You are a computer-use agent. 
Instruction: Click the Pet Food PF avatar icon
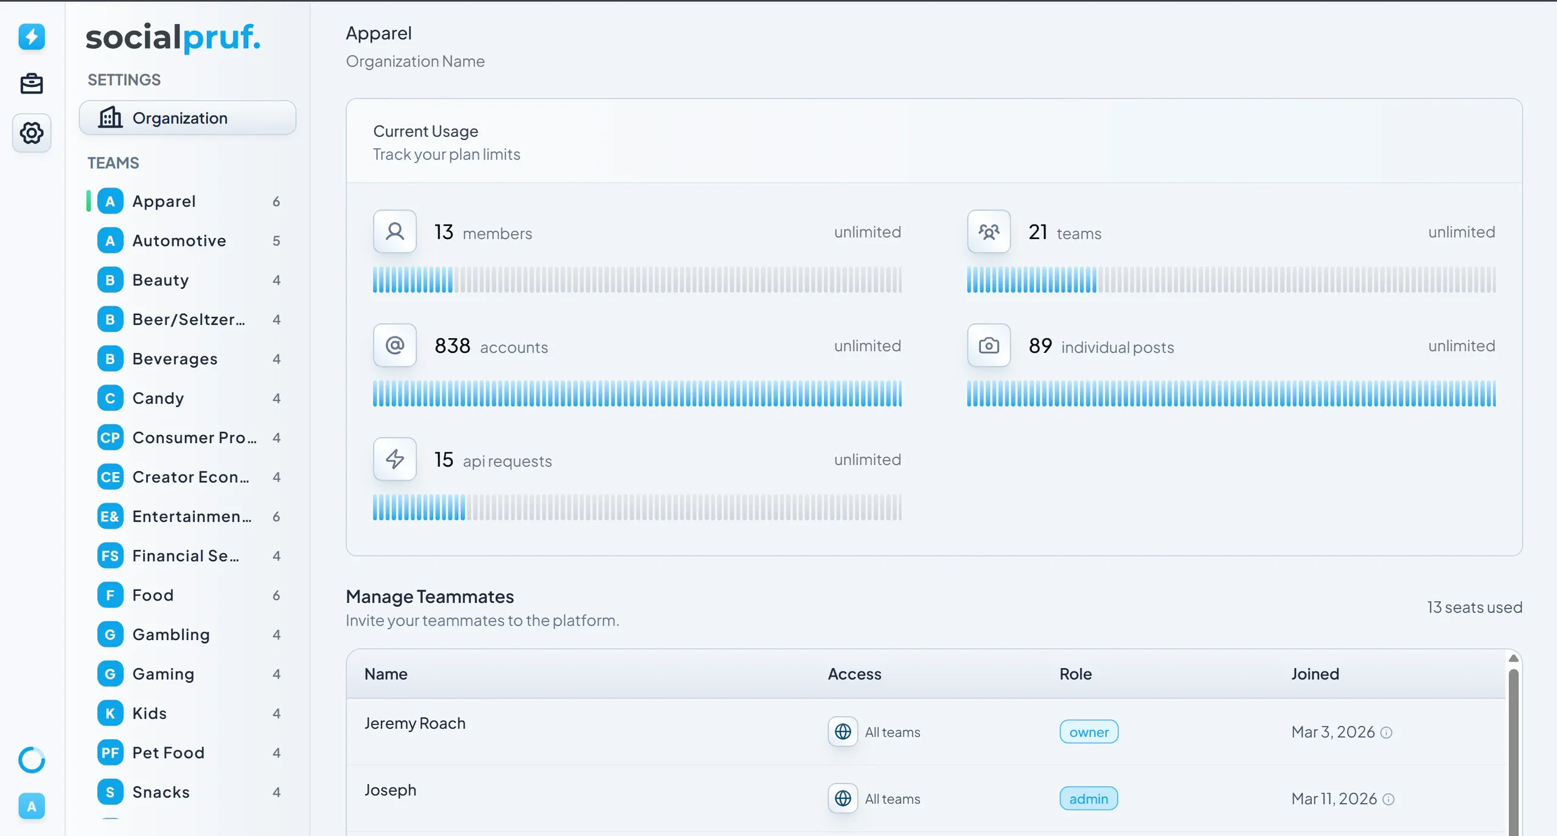(x=110, y=753)
